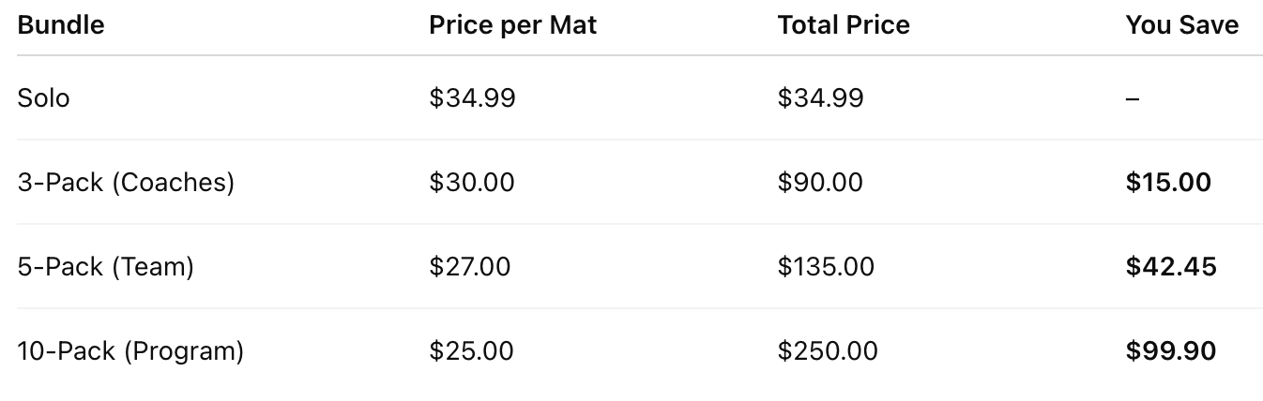Click the $135.00 total price cell
Screen dimensions: 1263x401
tap(826, 266)
